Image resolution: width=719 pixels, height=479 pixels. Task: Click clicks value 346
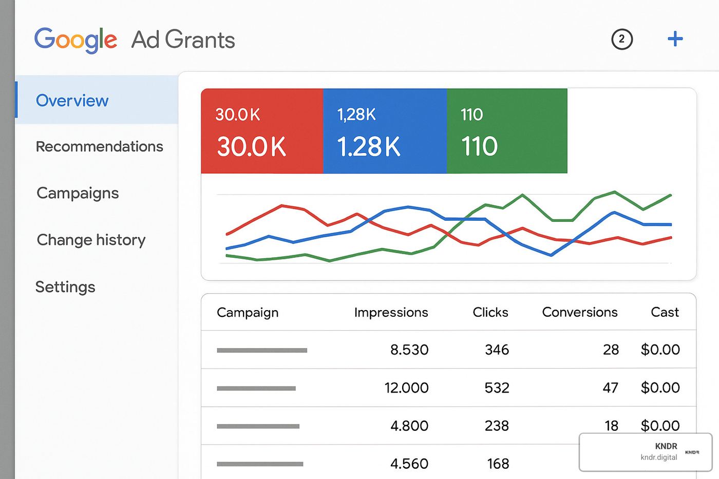(x=497, y=350)
